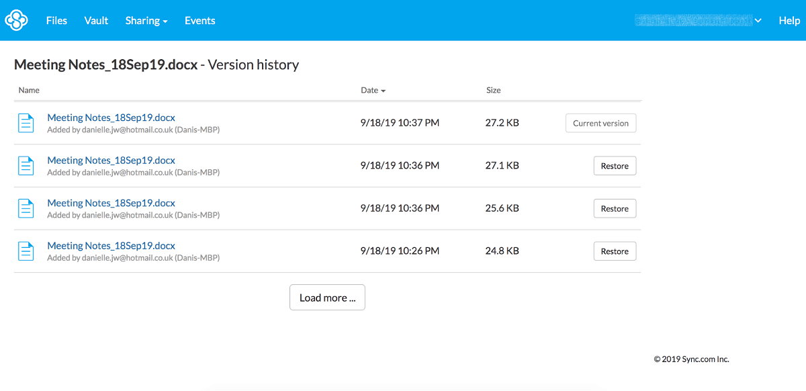
Task: Click the document icon beside the 25.6 KB version
Action: pos(26,208)
